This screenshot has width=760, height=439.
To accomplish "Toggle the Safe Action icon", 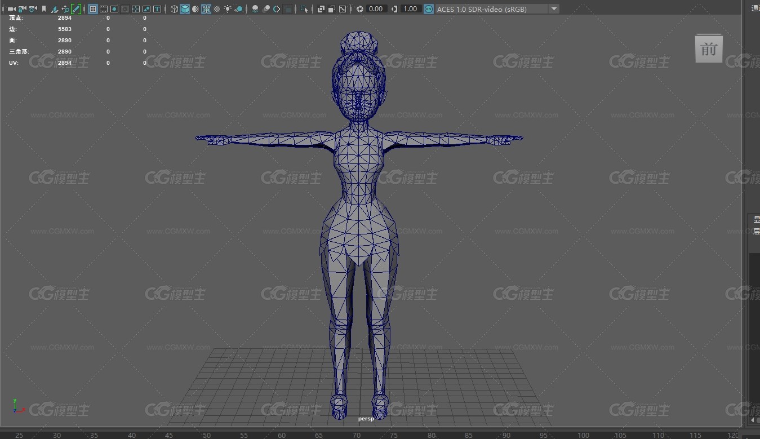I will pos(146,9).
